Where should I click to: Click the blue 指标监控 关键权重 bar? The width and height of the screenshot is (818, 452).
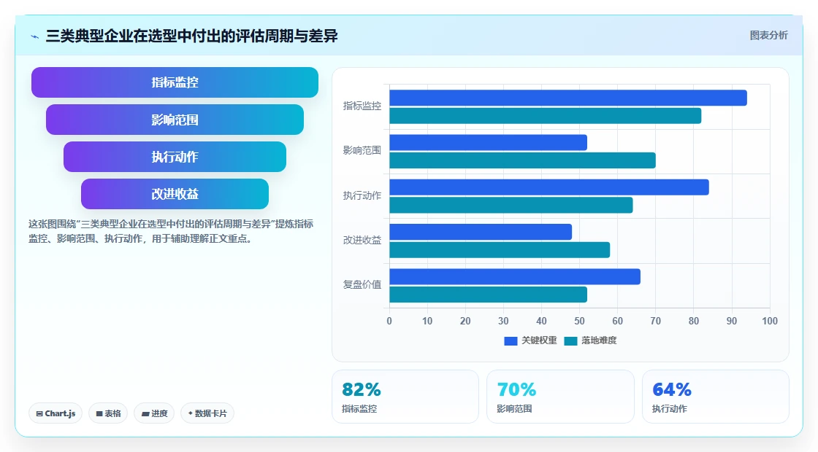[568, 98]
